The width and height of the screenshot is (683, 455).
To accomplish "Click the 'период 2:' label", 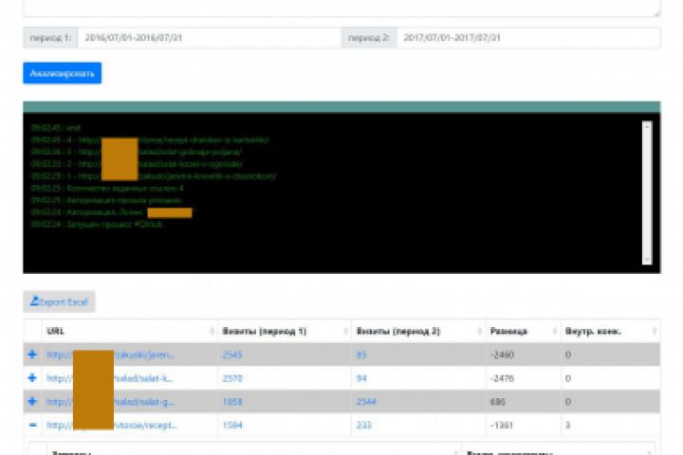I will [369, 38].
